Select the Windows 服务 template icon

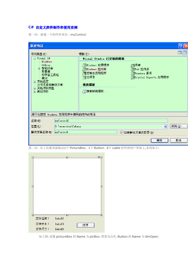click(x=133, y=74)
